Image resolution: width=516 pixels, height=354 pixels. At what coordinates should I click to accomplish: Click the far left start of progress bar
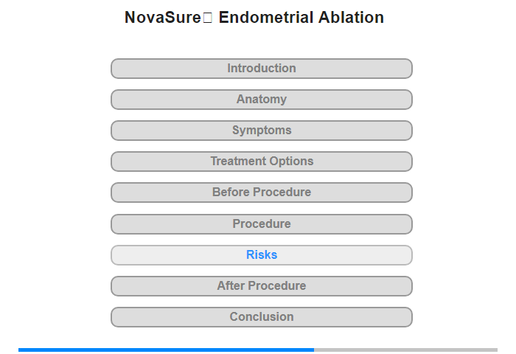[x=21, y=350]
